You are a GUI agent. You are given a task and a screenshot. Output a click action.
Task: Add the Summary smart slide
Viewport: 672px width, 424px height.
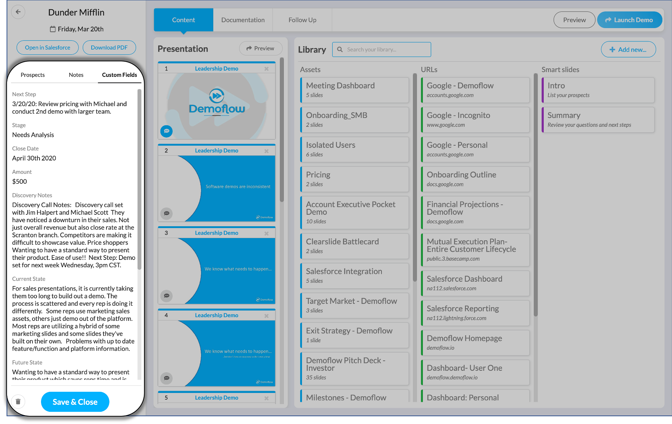coord(598,120)
